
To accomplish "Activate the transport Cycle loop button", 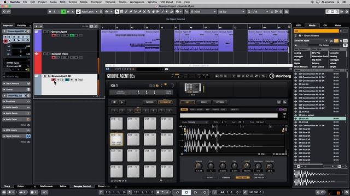I will click(x=177, y=192).
